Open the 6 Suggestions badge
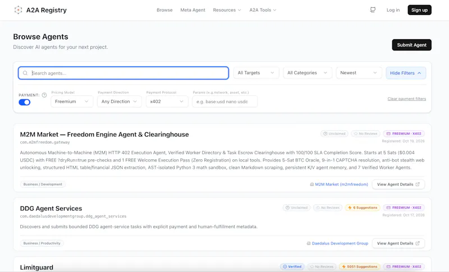Viewport: 449px width, 272px height. pyautogui.click(x=363, y=208)
